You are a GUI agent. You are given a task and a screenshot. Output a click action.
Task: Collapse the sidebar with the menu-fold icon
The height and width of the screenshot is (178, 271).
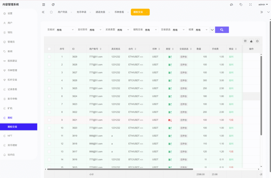[44, 5]
